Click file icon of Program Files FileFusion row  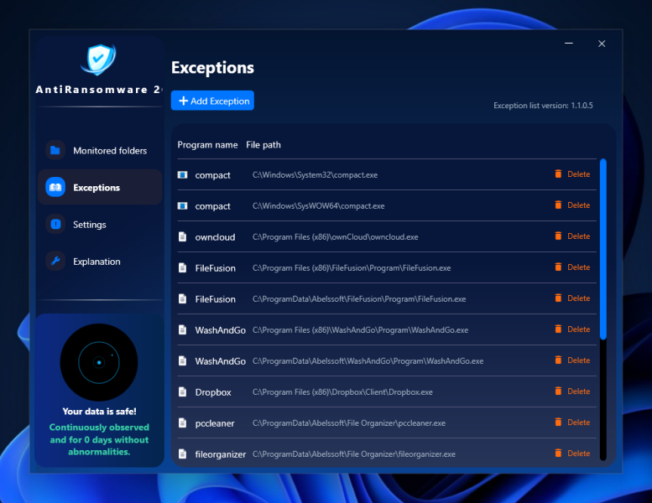(x=183, y=268)
